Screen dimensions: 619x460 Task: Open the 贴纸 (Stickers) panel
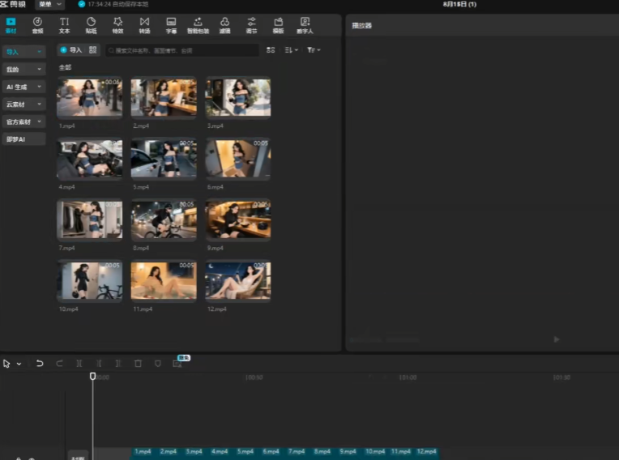(x=91, y=24)
